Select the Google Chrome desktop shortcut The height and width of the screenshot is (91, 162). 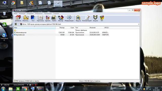click(13, 5)
